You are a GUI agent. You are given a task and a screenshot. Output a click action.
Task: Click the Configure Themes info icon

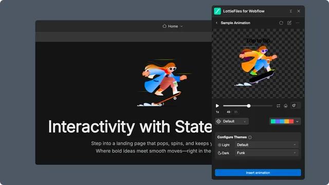point(250,137)
